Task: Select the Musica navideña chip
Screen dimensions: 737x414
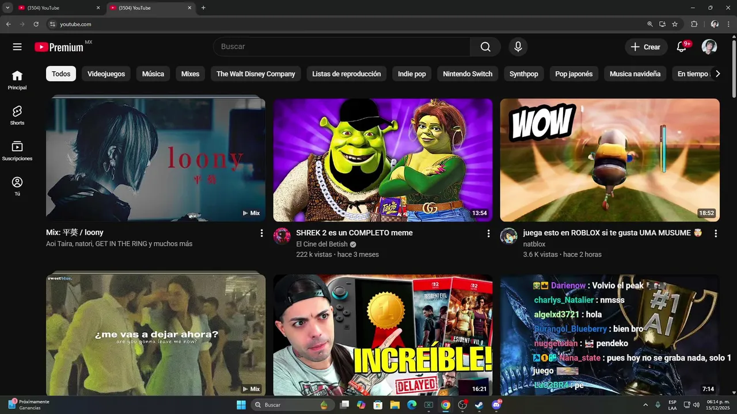Action: pyautogui.click(x=635, y=74)
